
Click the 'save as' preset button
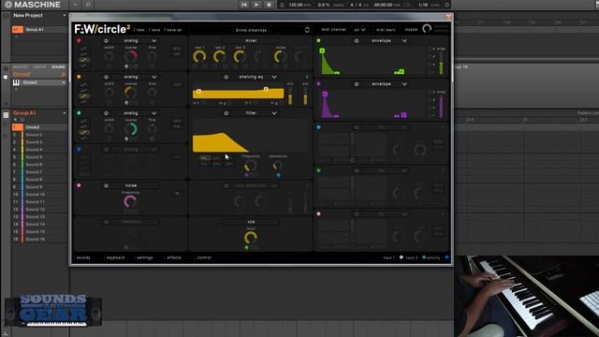coord(173,30)
